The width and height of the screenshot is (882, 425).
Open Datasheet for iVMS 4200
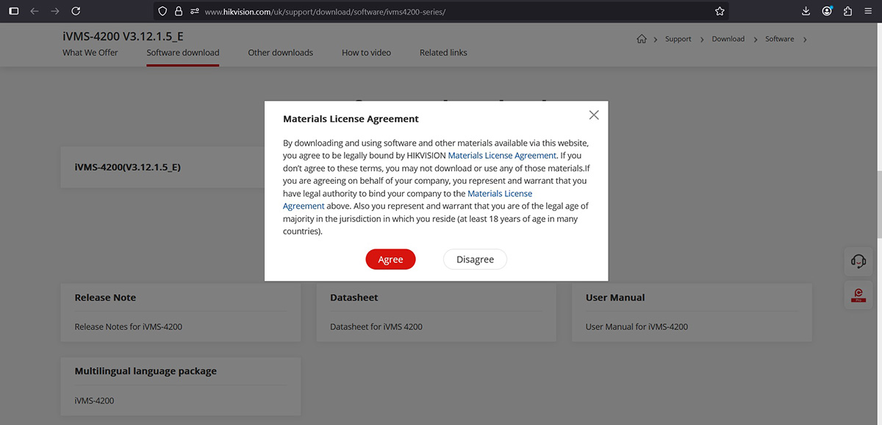[376, 326]
